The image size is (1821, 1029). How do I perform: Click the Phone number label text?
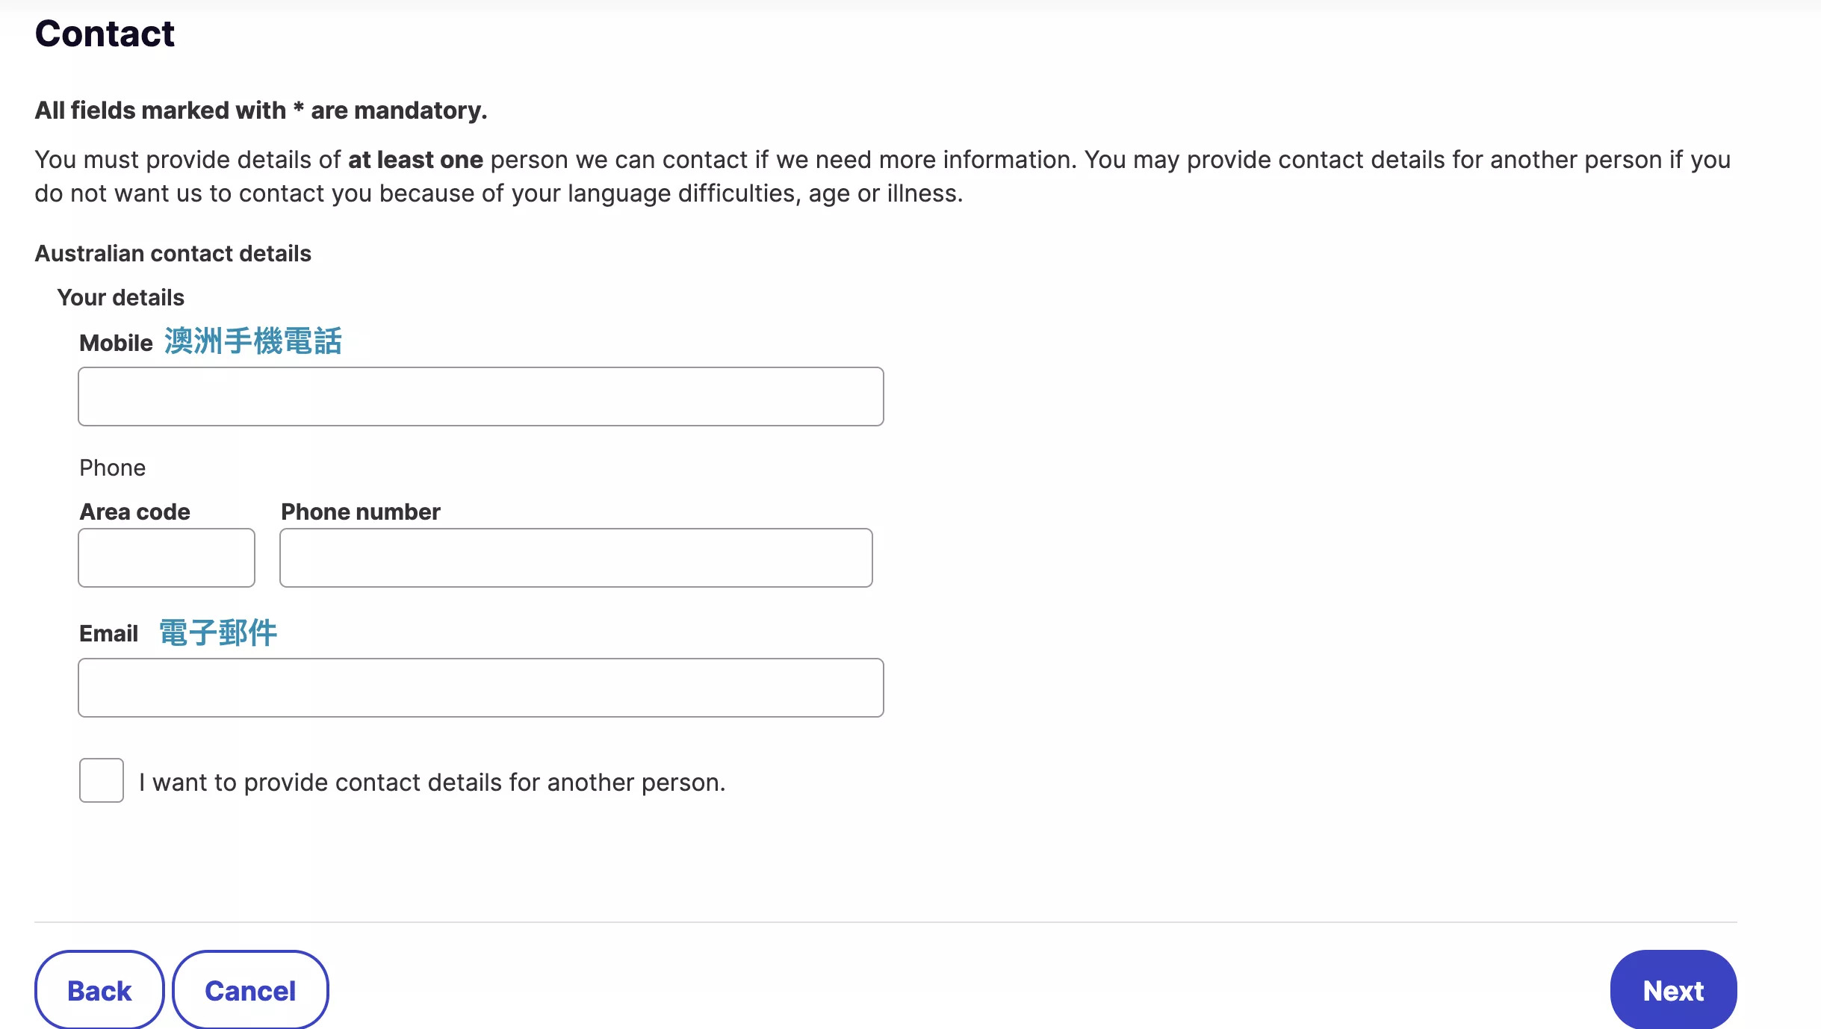click(x=361, y=512)
